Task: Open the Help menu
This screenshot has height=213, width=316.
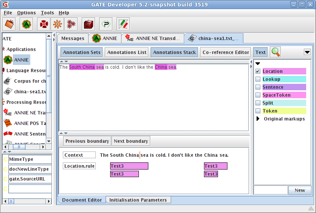Action: pyautogui.click(x=64, y=13)
